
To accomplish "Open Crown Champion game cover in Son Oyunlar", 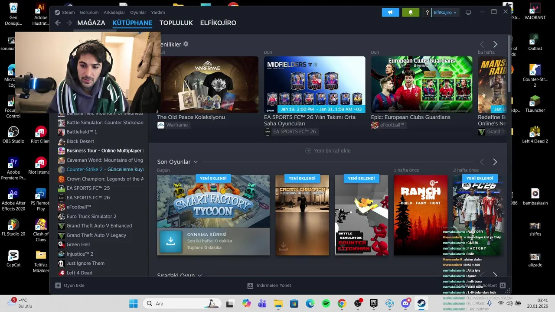I will coord(302,215).
